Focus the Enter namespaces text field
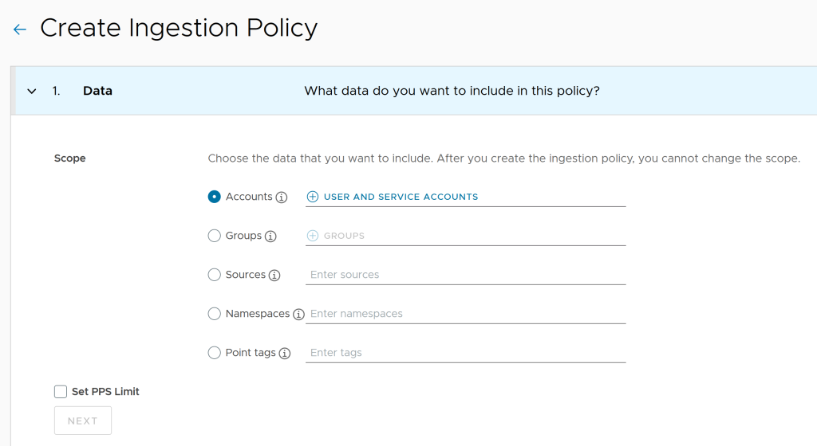The image size is (817, 446). click(x=466, y=314)
